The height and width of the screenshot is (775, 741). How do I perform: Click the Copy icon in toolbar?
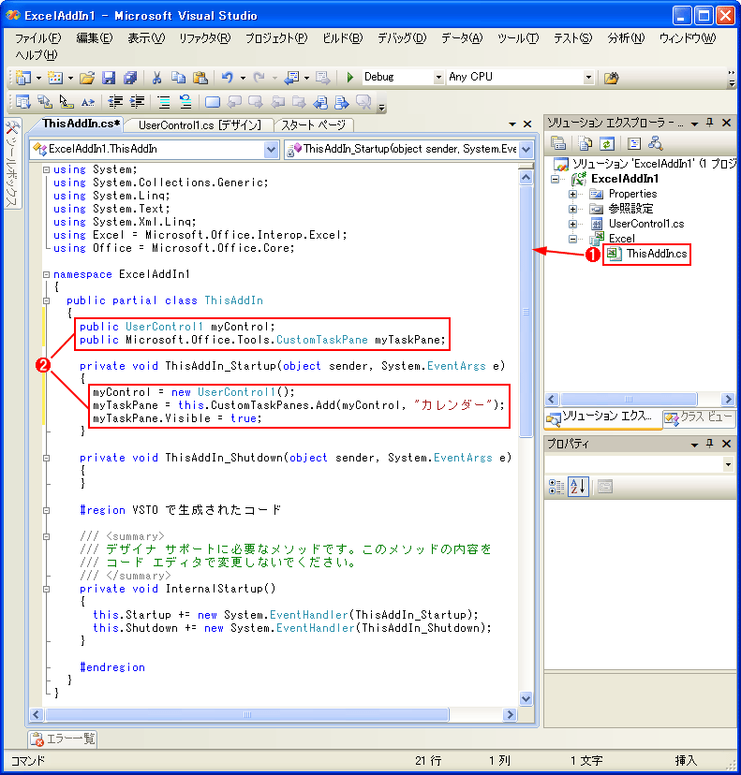pos(178,78)
